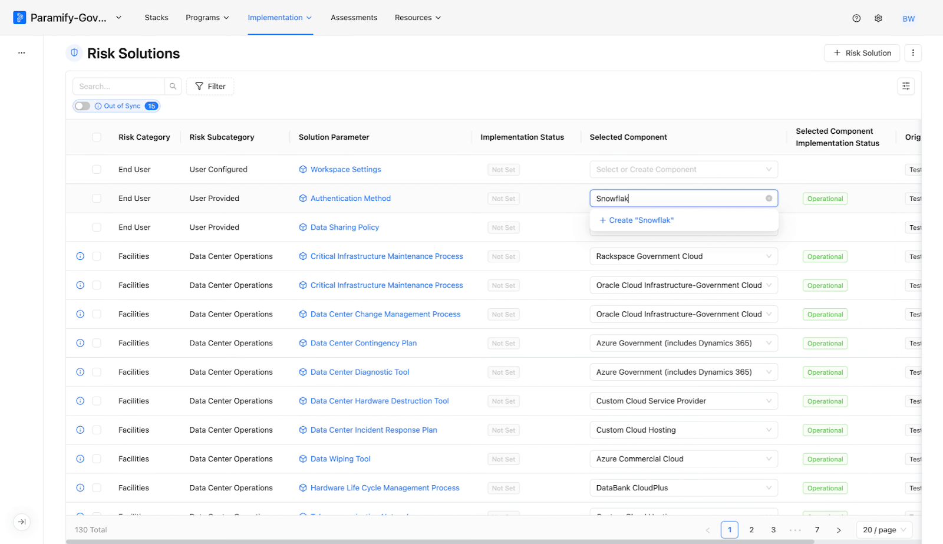Click the horizontal scrollbar at table bottom
This screenshot has width=943, height=544.
point(440,542)
